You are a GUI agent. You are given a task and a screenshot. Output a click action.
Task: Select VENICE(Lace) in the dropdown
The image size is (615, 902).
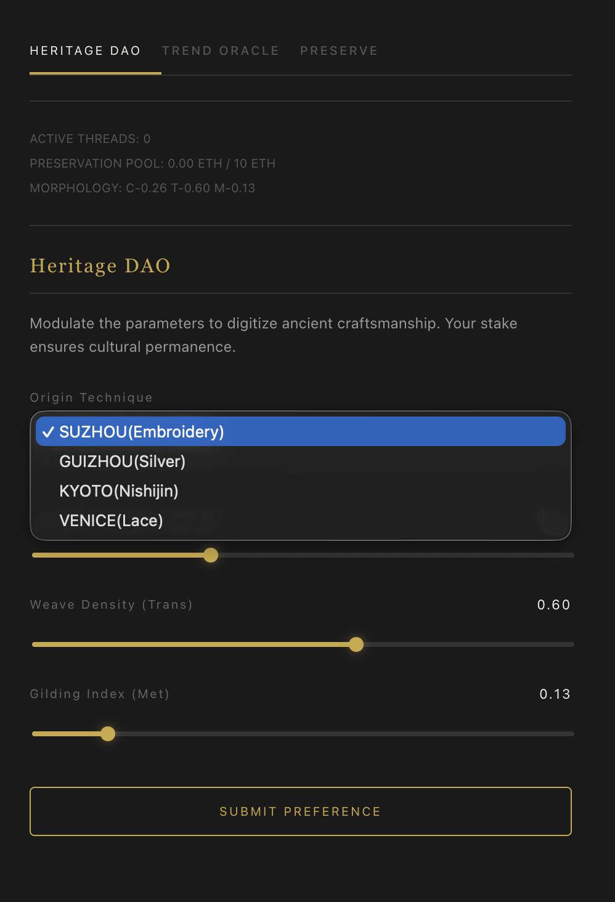111,521
